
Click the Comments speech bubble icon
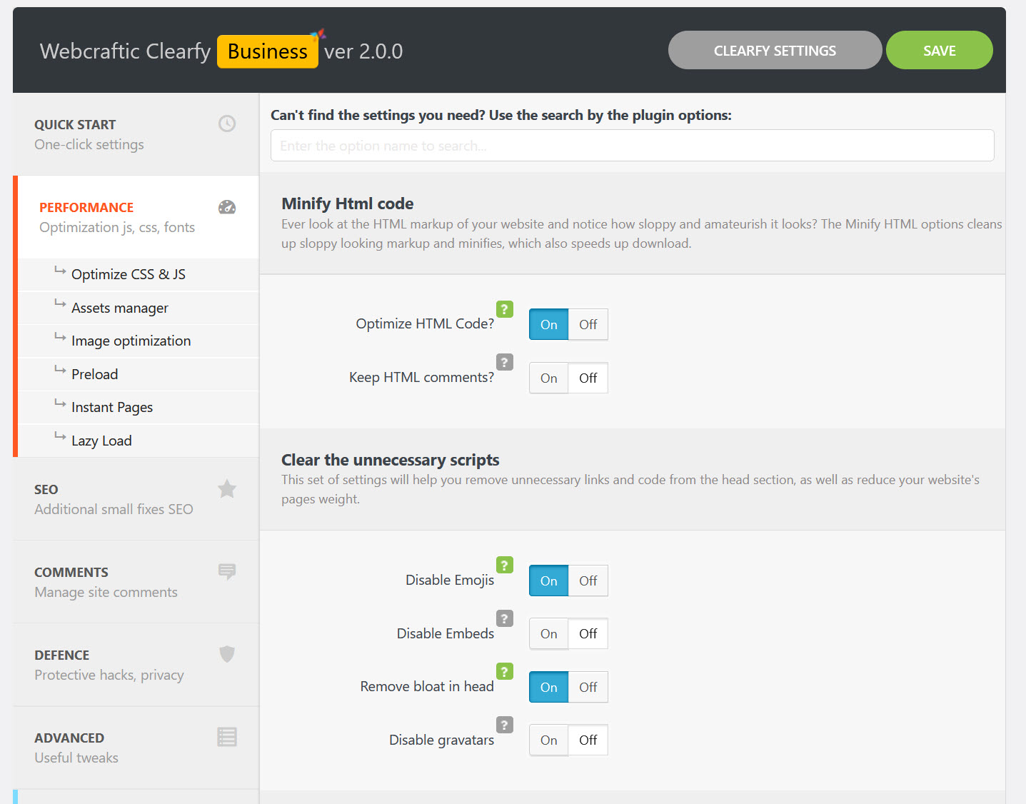pos(227,571)
